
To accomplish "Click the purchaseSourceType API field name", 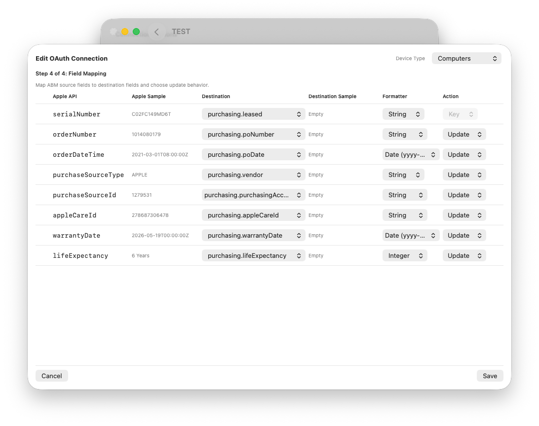I will 88,175.
